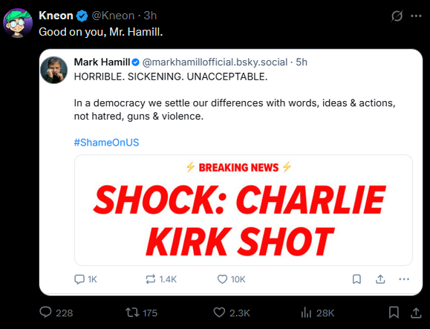Open the more options menu on Kneon's post
The image size is (430, 329).
pos(416,16)
